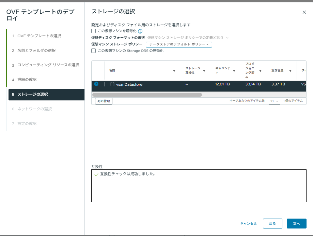Click the filter icon in the プロビジョニング済み column
Image resolution: width=313 pixels, height=236 pixels.
[x=260, y=71]
